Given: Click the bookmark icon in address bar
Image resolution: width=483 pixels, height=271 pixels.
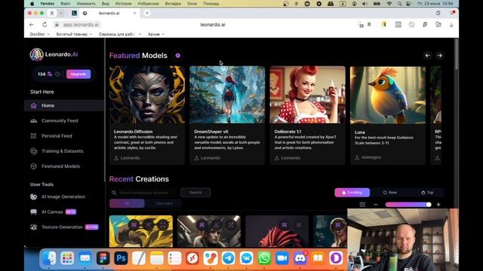Looking at the screenshot, I should [x=369, y=25].
